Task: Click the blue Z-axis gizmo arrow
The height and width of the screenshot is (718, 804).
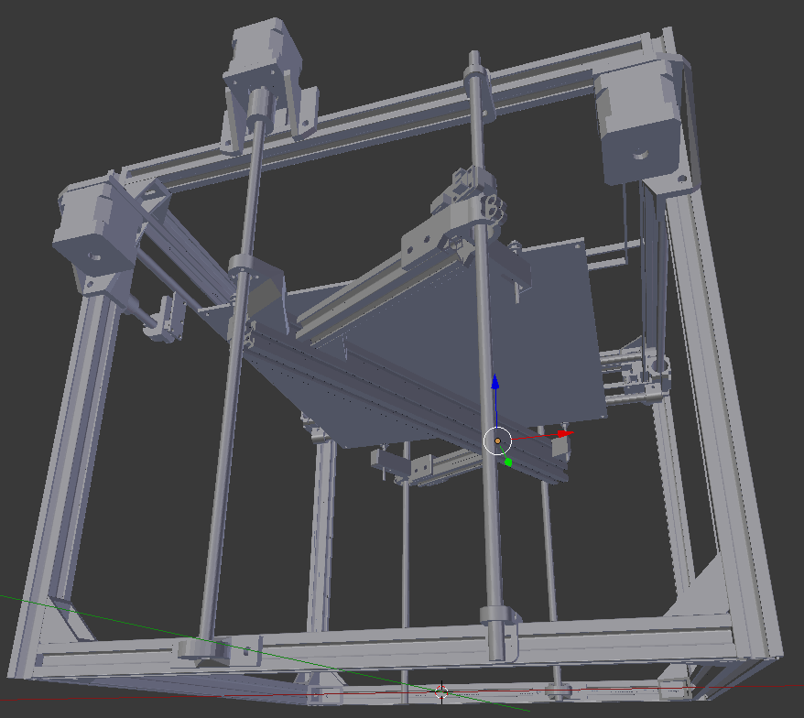Action: click(x=495, y=383)
